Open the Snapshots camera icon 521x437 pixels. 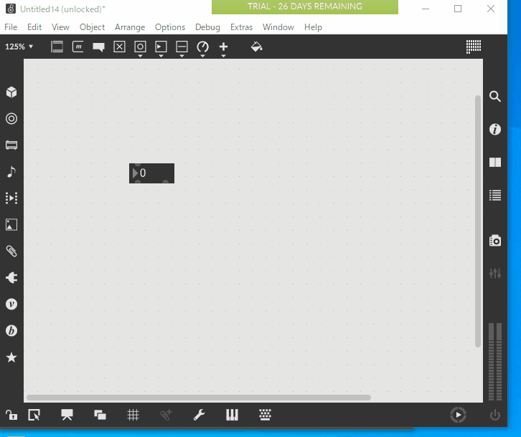[495, 241]
